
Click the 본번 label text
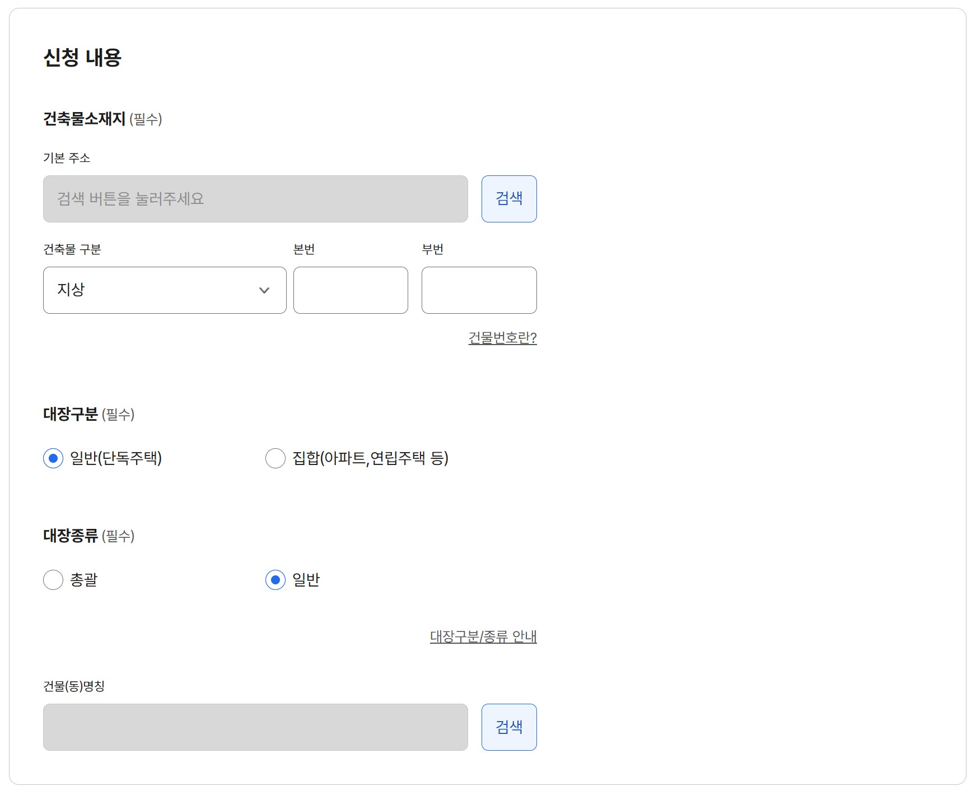(304, 249)
